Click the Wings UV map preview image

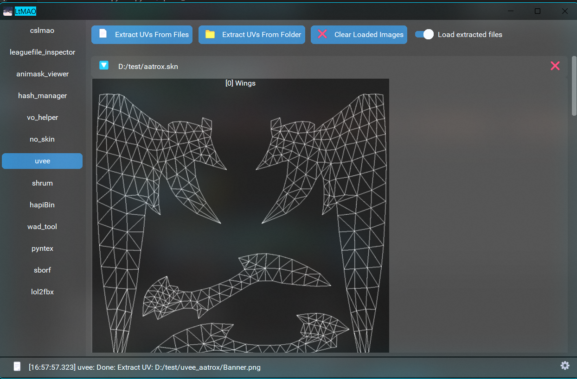(x=241, y=216)
